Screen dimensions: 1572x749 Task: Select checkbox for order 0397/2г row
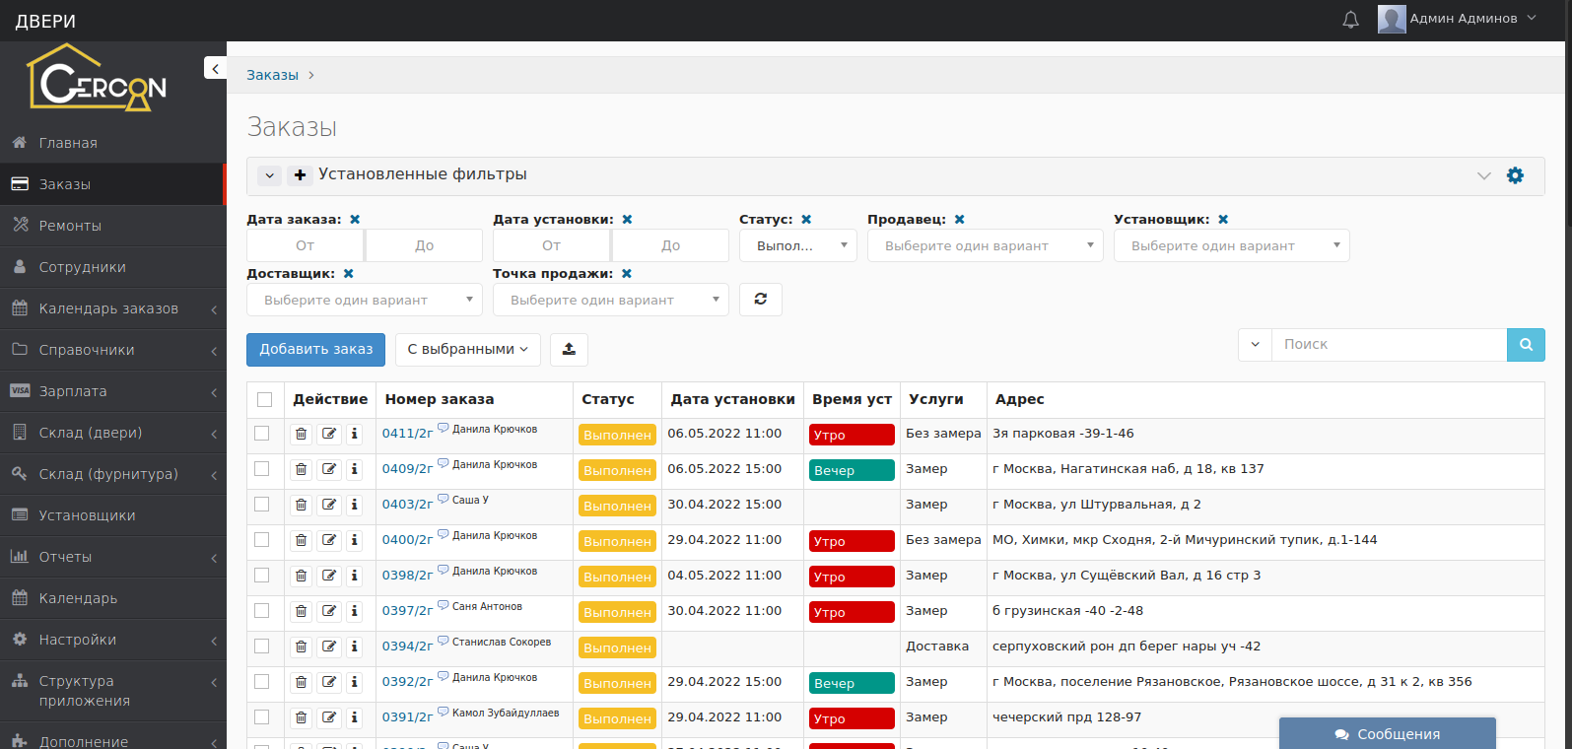[262, 611]
